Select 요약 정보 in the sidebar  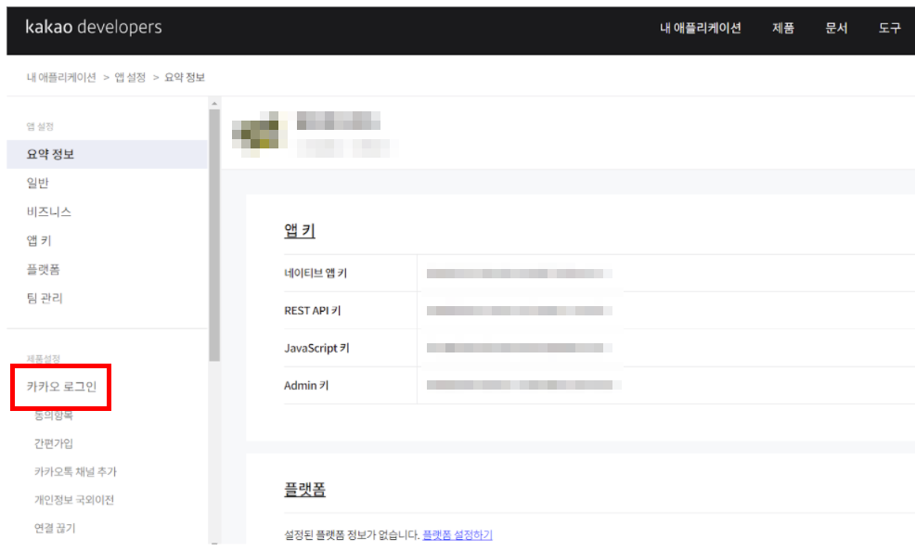(x=107, y=155)
